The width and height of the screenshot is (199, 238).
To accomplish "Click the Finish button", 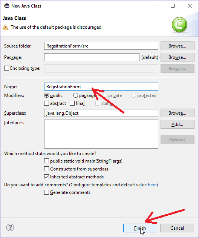I will (140, 228).
